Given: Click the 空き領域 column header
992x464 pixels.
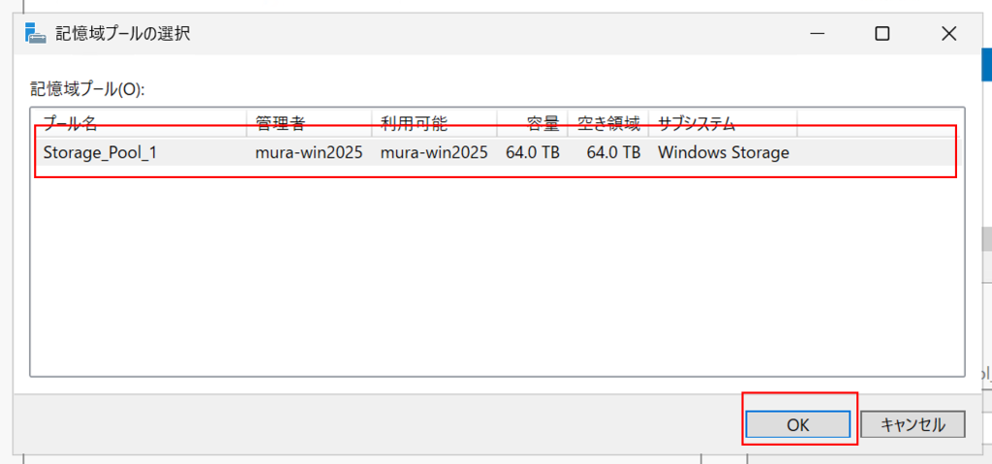Looking at the screenshot, I should (x=608, y=123).
